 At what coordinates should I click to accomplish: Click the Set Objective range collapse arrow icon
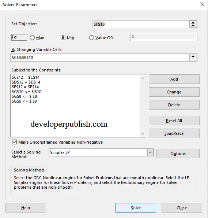click(x=193, y=24)
